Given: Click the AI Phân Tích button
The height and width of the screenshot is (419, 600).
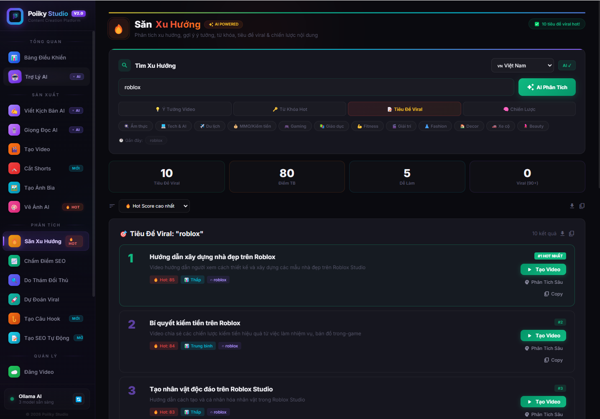Looking at the screenshot, I should tap(547, 87).
